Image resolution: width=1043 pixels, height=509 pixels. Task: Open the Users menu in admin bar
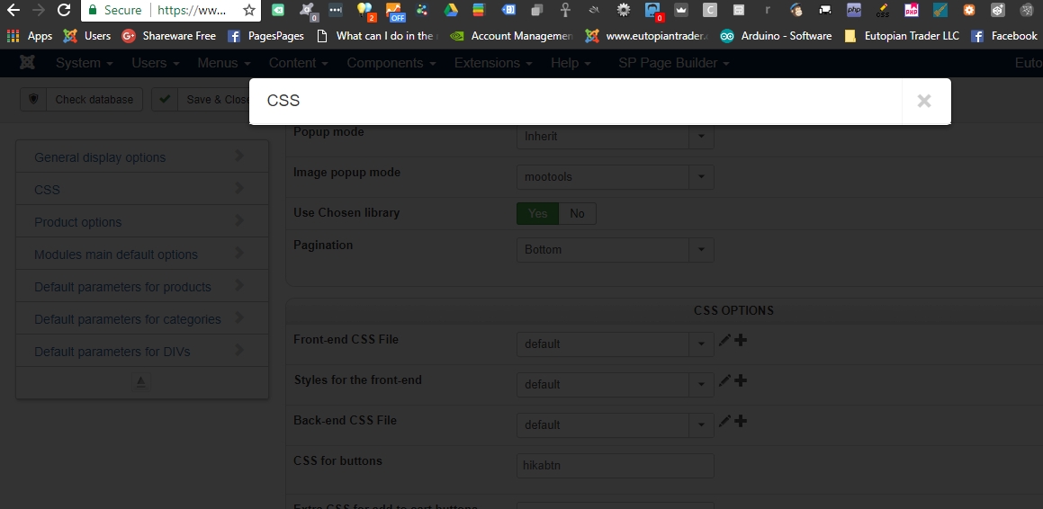click(x=156, y=62)
